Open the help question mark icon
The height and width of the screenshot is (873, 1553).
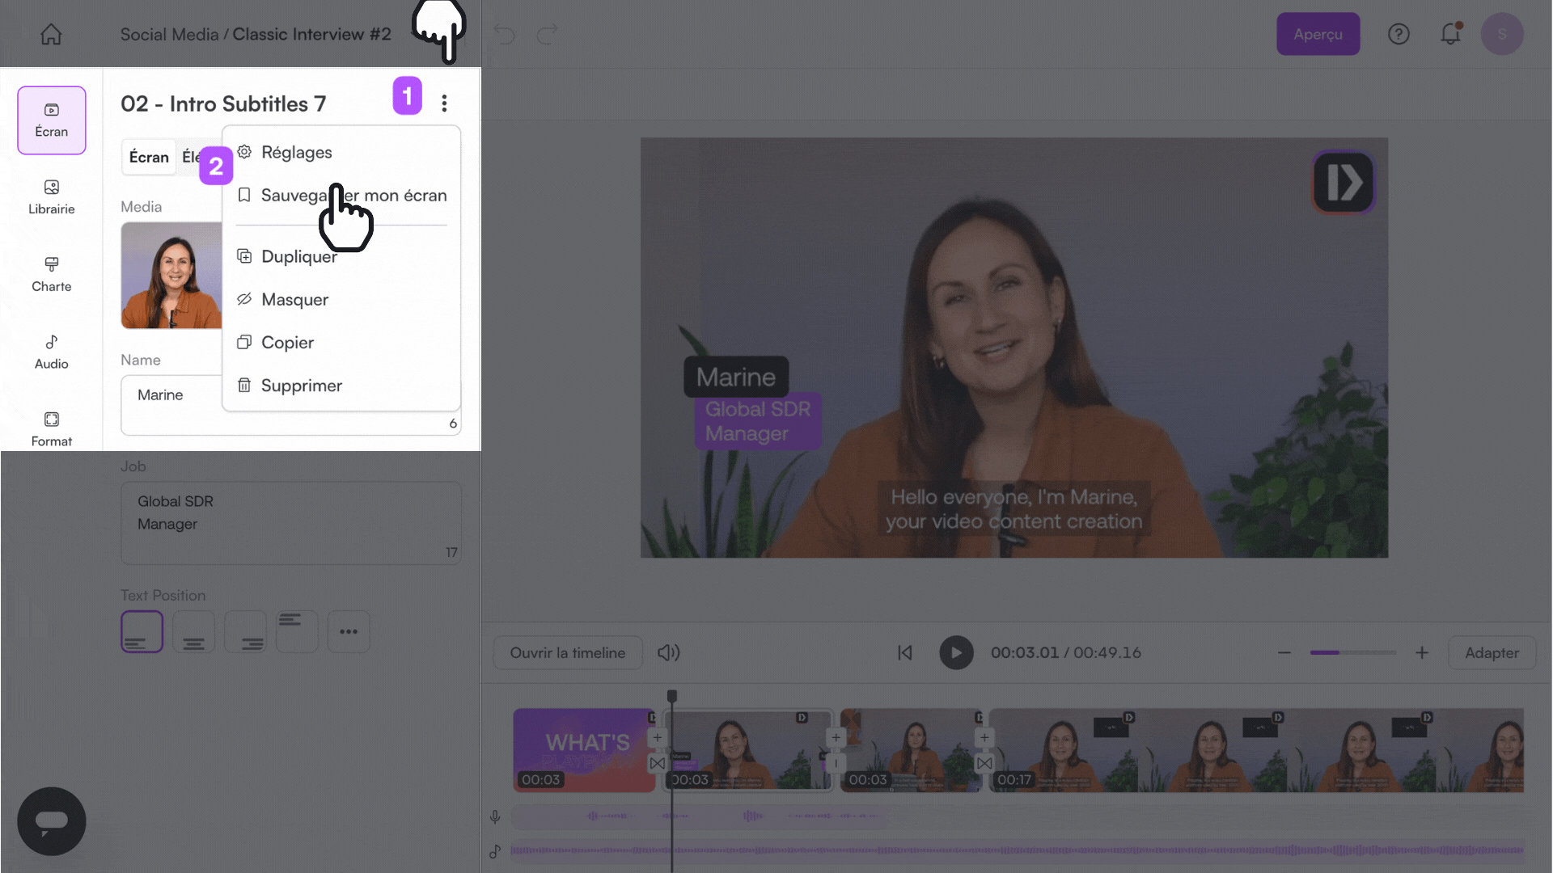[1399, 34]
